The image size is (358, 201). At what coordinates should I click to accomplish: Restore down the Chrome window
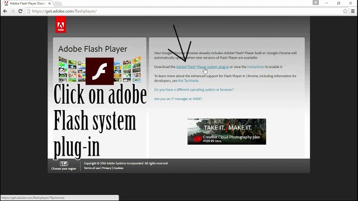(x=338, y=3)
